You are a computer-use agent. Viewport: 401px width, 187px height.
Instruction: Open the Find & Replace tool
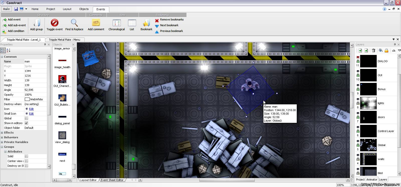pos(74,23)
